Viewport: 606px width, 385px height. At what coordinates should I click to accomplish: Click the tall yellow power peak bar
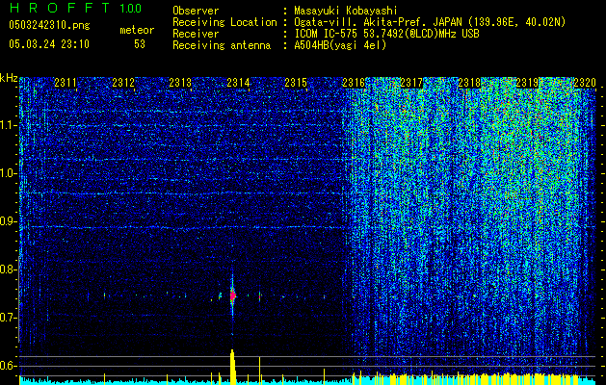click(x=232, y=367)
